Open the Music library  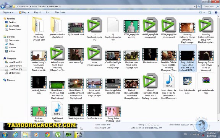[x=10, y=44]
